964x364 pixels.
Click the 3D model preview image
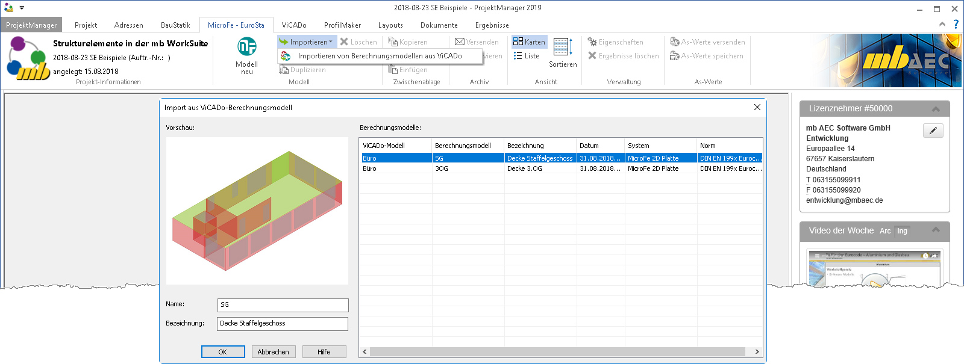[257, 211]
